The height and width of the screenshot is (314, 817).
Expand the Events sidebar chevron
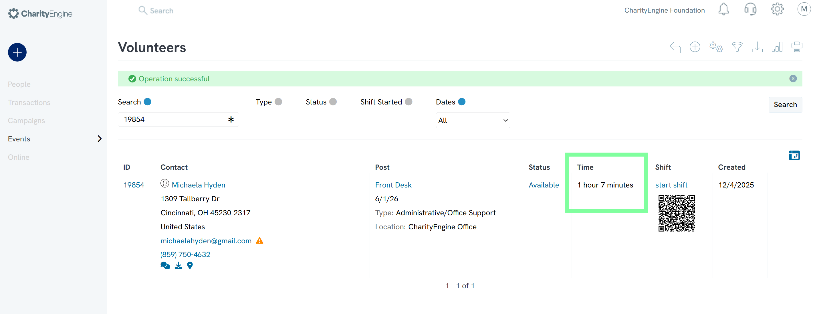pos(100,139)
